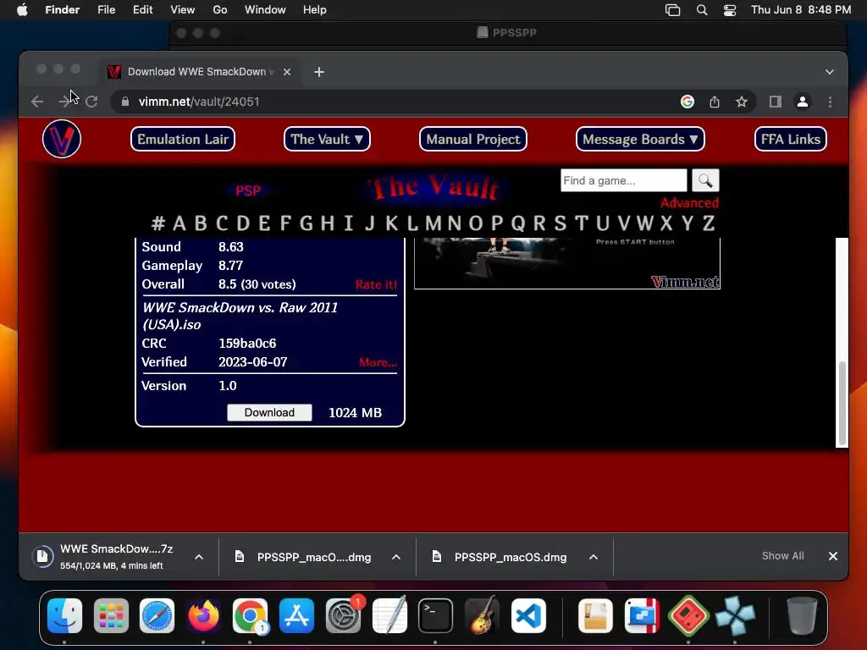Click the game screenshot thumbnail
The height and width of the screenshot is (650, 867).
567,263
